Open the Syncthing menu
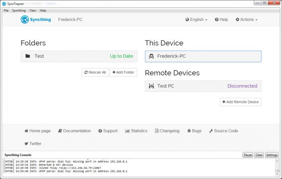Screen dimensions: 282x179 (x=19, y=10)
